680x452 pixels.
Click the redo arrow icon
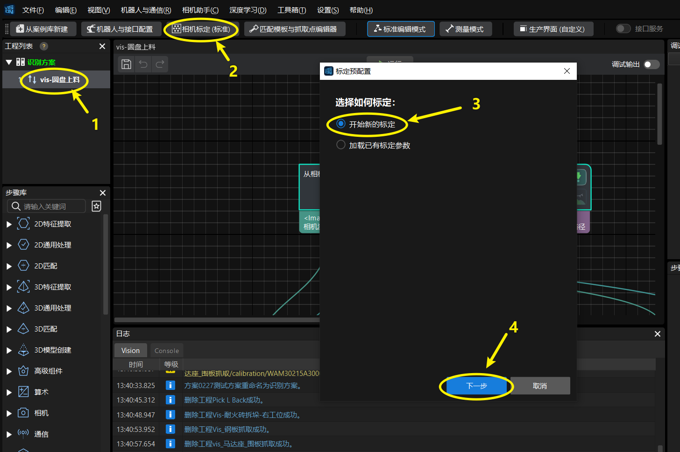pos(160,64)
